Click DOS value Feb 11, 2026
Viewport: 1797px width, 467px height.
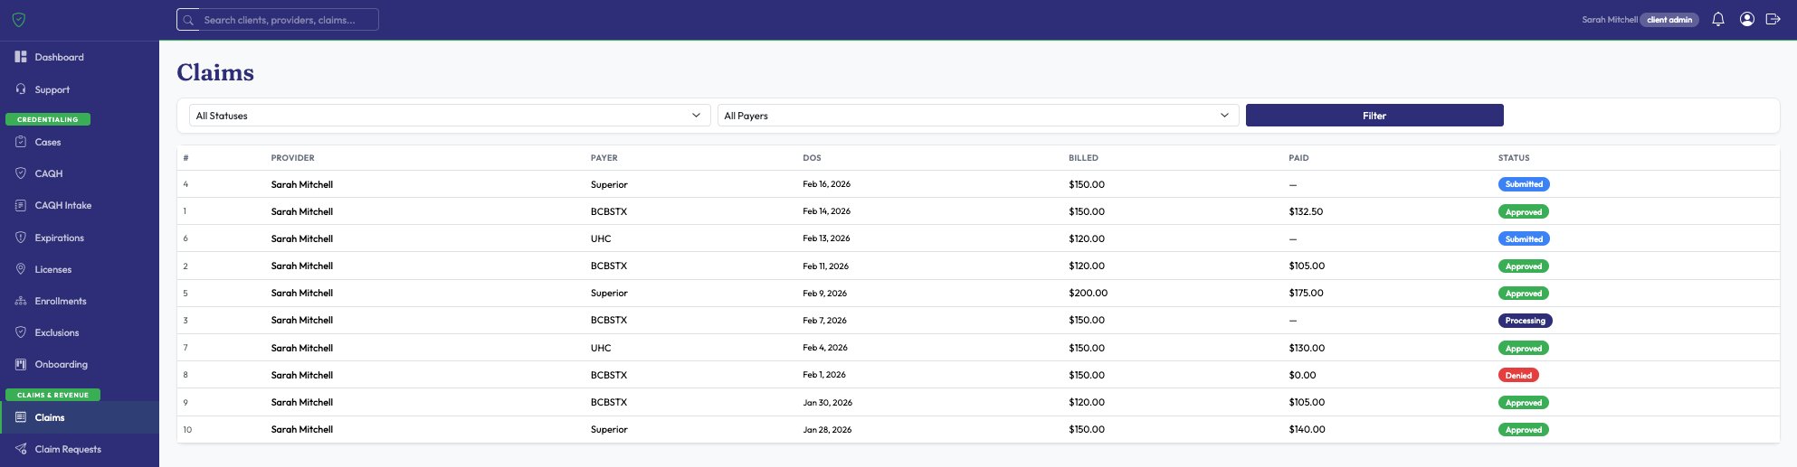click(825, 266)
